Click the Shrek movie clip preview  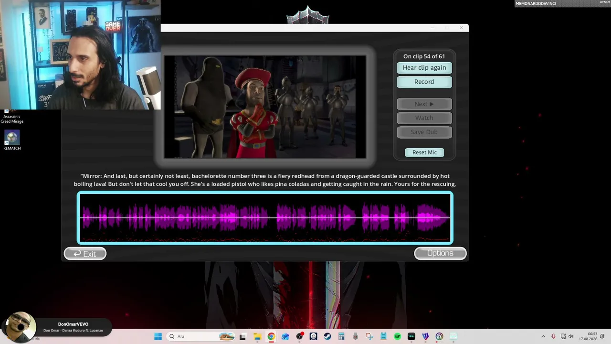(265, 107)
